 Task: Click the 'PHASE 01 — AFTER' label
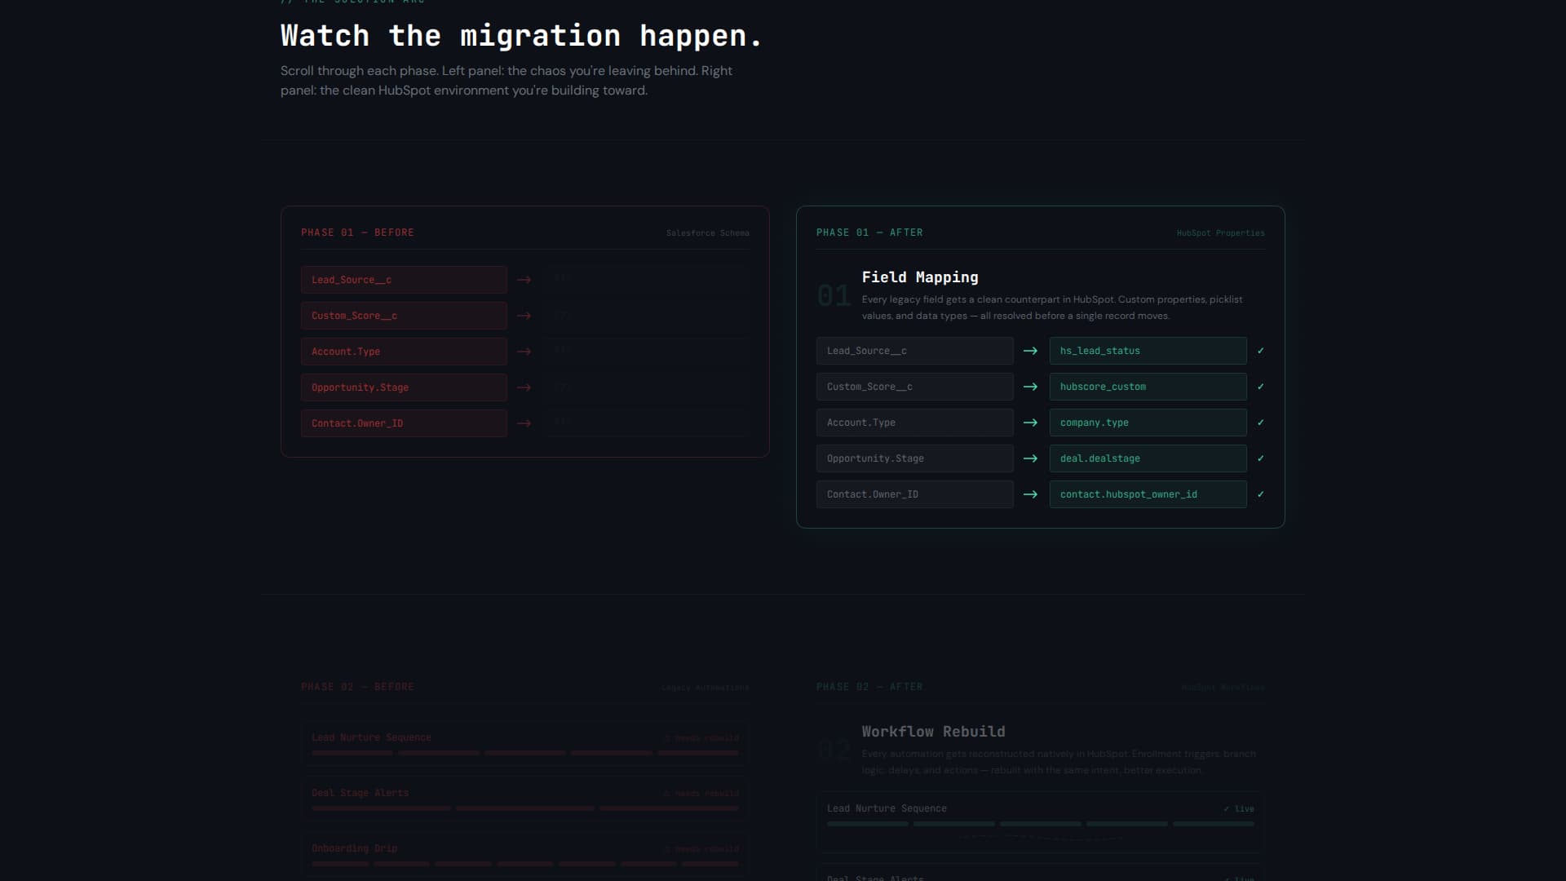(869, 232)
